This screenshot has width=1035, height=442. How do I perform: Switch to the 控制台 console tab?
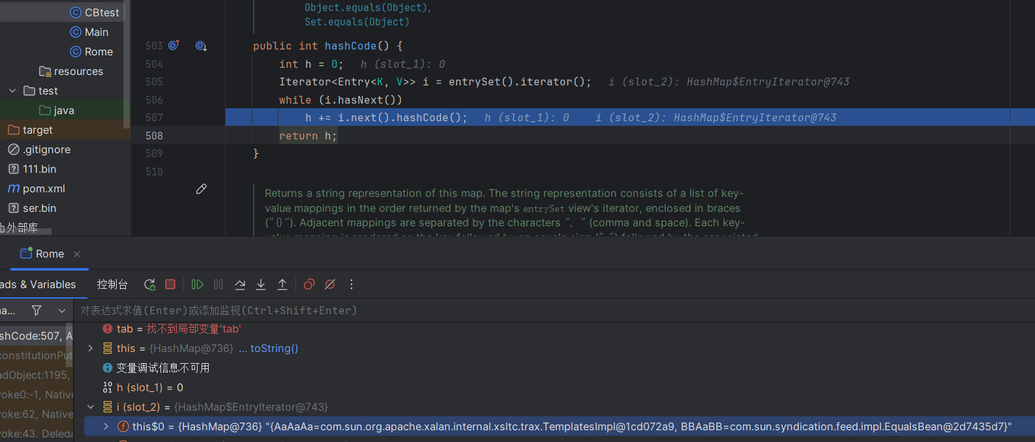tap(112, 284)
